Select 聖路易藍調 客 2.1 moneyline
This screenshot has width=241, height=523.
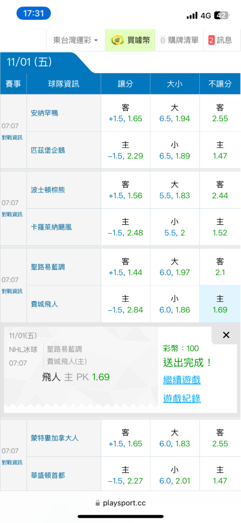coord(220,267)
